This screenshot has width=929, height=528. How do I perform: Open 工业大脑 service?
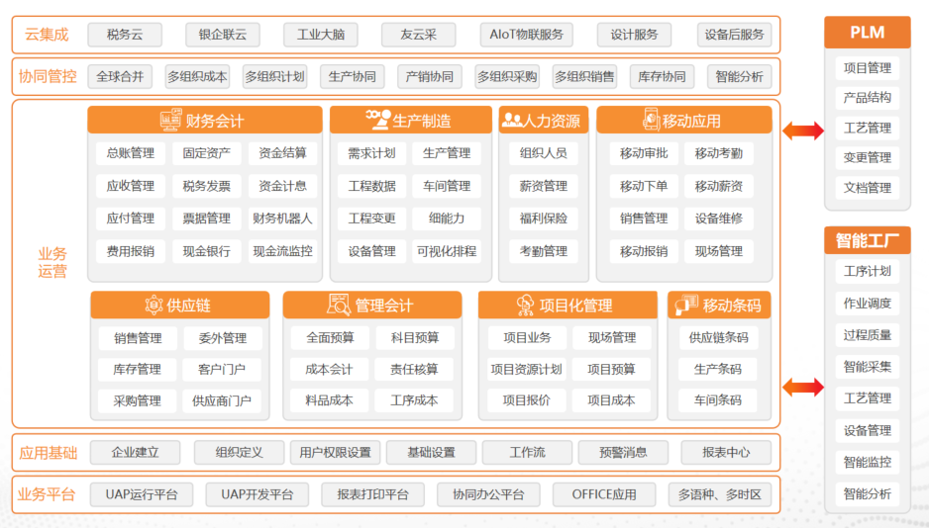(321, 35)
